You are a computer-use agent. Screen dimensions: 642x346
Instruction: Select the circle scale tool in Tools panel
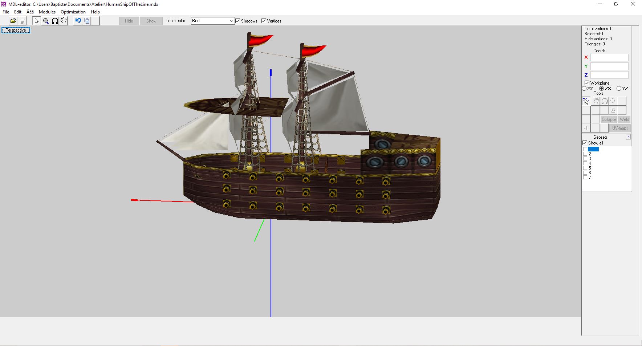[613, 101]
